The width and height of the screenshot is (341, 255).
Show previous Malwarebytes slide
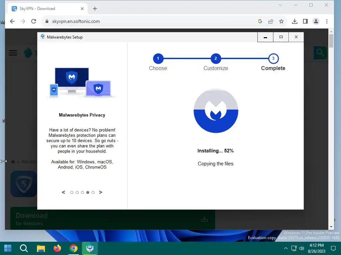pos(63,192)
